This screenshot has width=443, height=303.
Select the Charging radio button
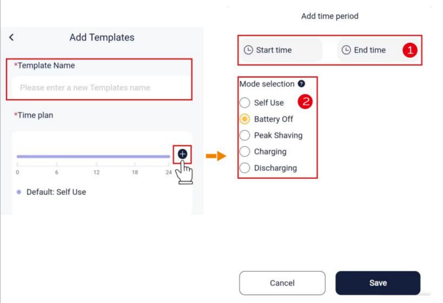click(245, 151)
